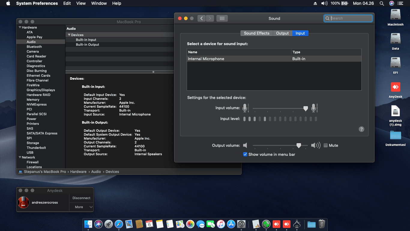Viewport: 410px width, 231px height.
Task: Click the Disconnect button in Anydesk
Action: 81,198
